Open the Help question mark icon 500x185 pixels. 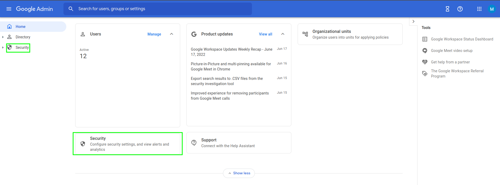point(460,9)
